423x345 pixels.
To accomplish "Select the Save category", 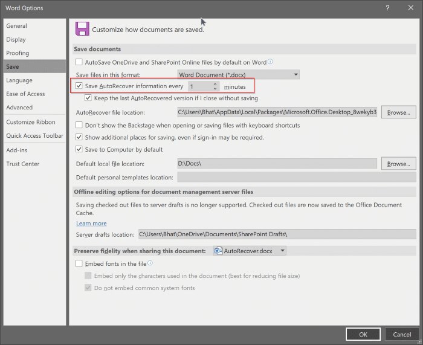I will click(x=34, y=66).
